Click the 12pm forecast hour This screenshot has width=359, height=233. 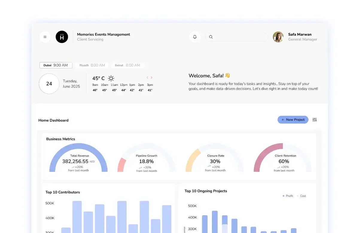pyautogui.click(x=124, y=85)
